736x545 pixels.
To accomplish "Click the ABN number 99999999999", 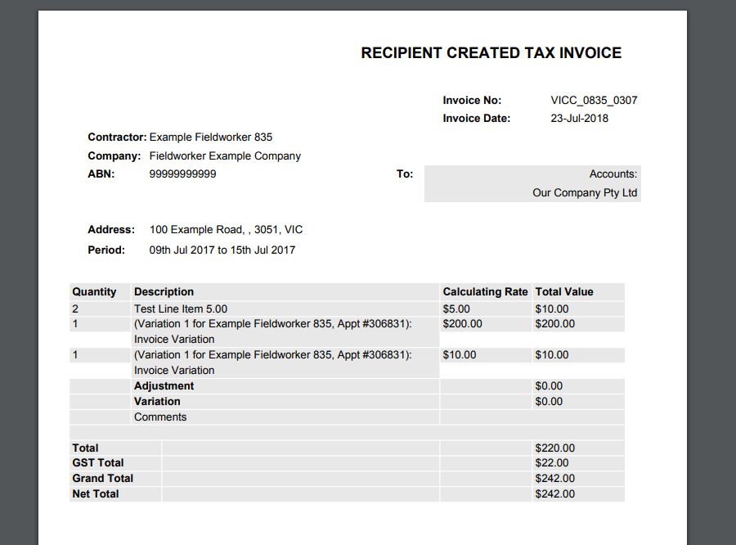I will (182, 173).
